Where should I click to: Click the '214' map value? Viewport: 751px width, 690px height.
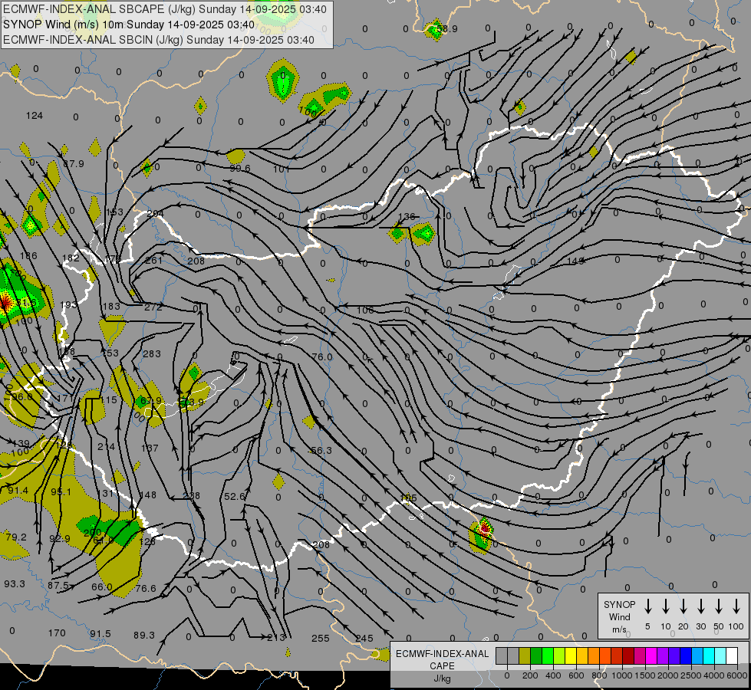point(107,446)
